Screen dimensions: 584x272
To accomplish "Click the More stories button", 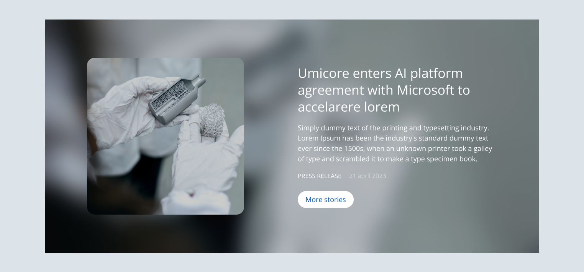I will 325,199.
